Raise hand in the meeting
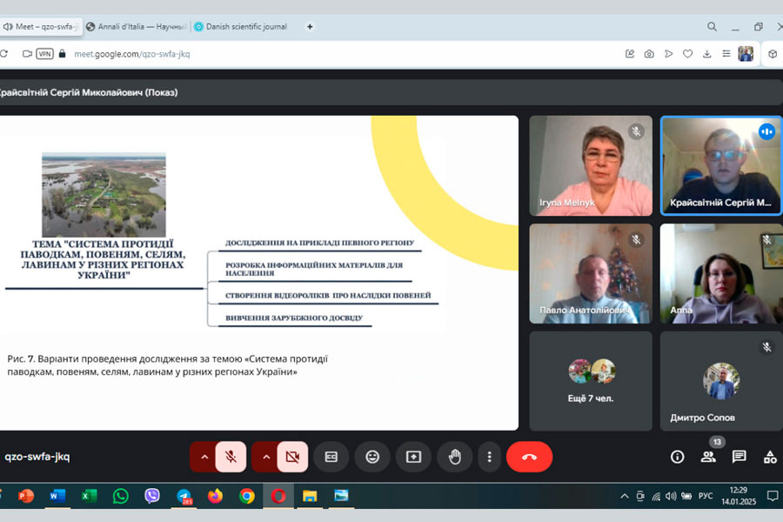783x522 pixels. click(454, 457)
